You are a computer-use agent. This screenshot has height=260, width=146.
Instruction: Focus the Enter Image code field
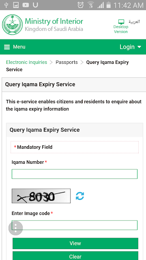pyautogui.click(x=75, y=225)
